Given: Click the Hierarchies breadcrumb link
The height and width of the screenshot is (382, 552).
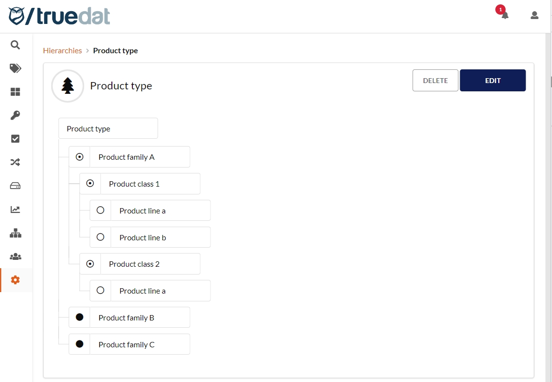Looking at the screenshot, I should click(63, 51).
